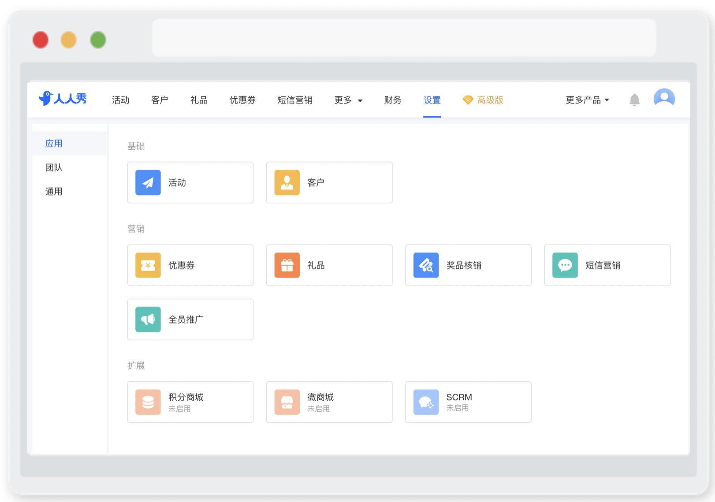715x502 pixels.
Task: Click the 奖品核销 ticket icon
Action: pyautogui.click(x=426, y=265)
